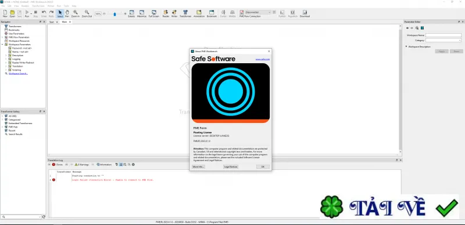Click the zoom percentage field
Screen dimensions: 465x225
point(98,13)
